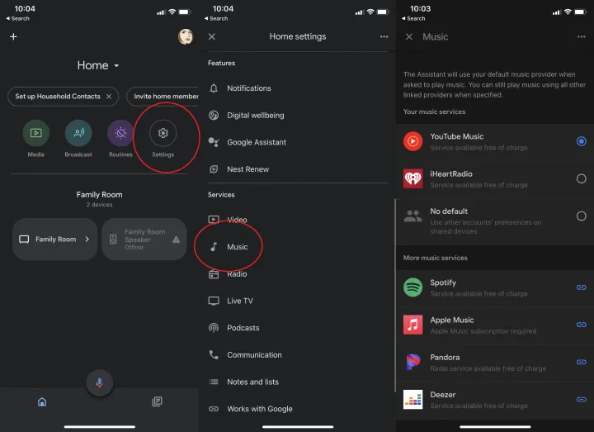Expand the Home dropdown arrow

click(x=116, y=66)
